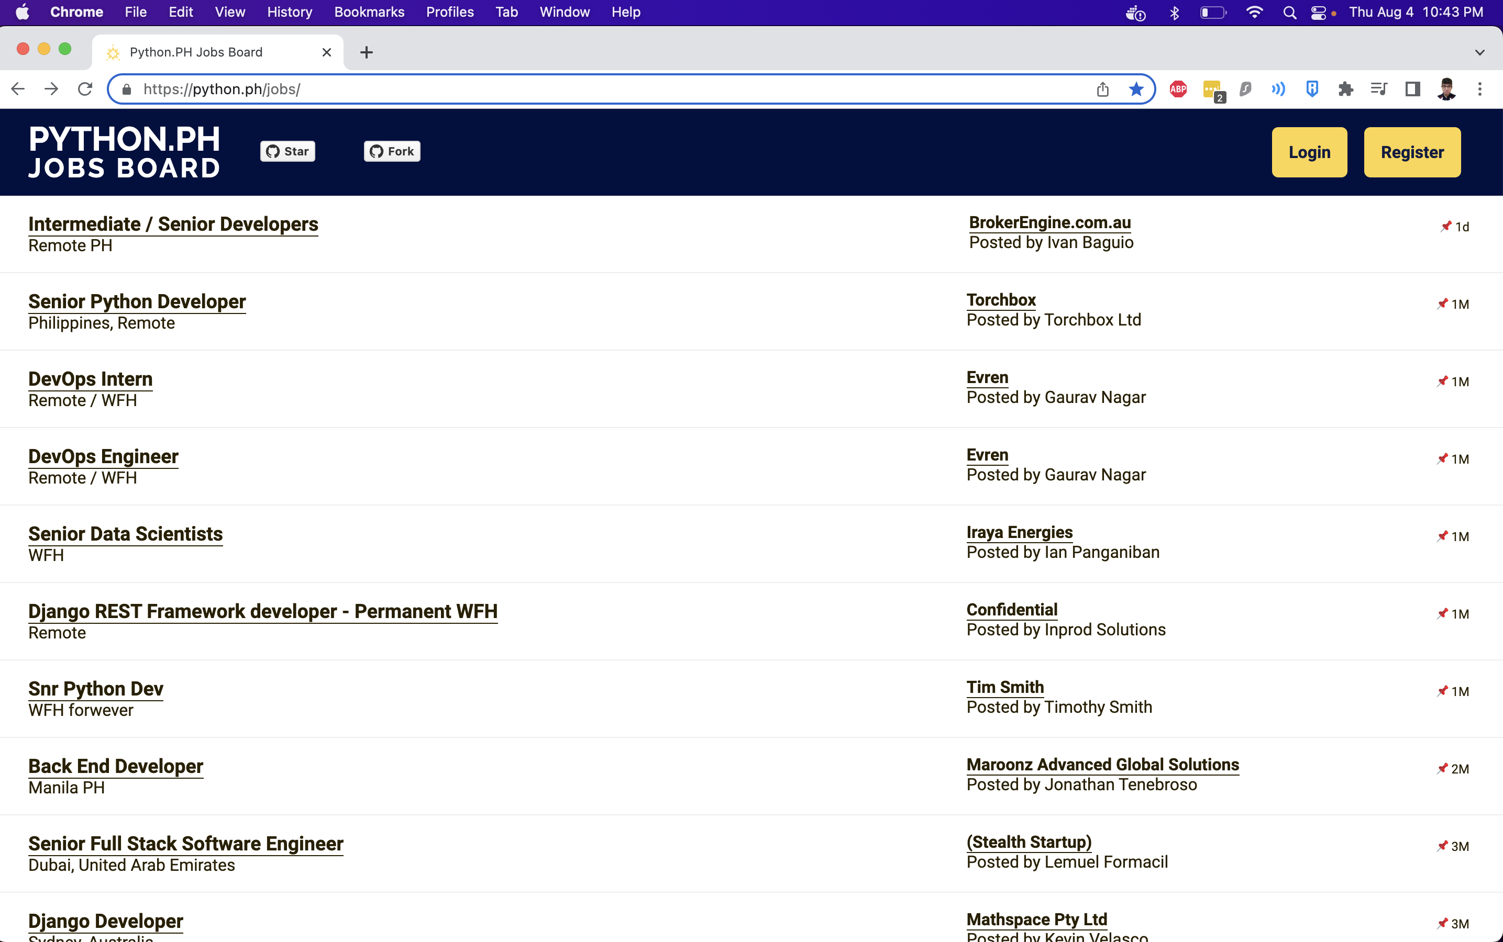Click the Register button
Viewport: 1503px width, 942px height.
(1411, 152)
